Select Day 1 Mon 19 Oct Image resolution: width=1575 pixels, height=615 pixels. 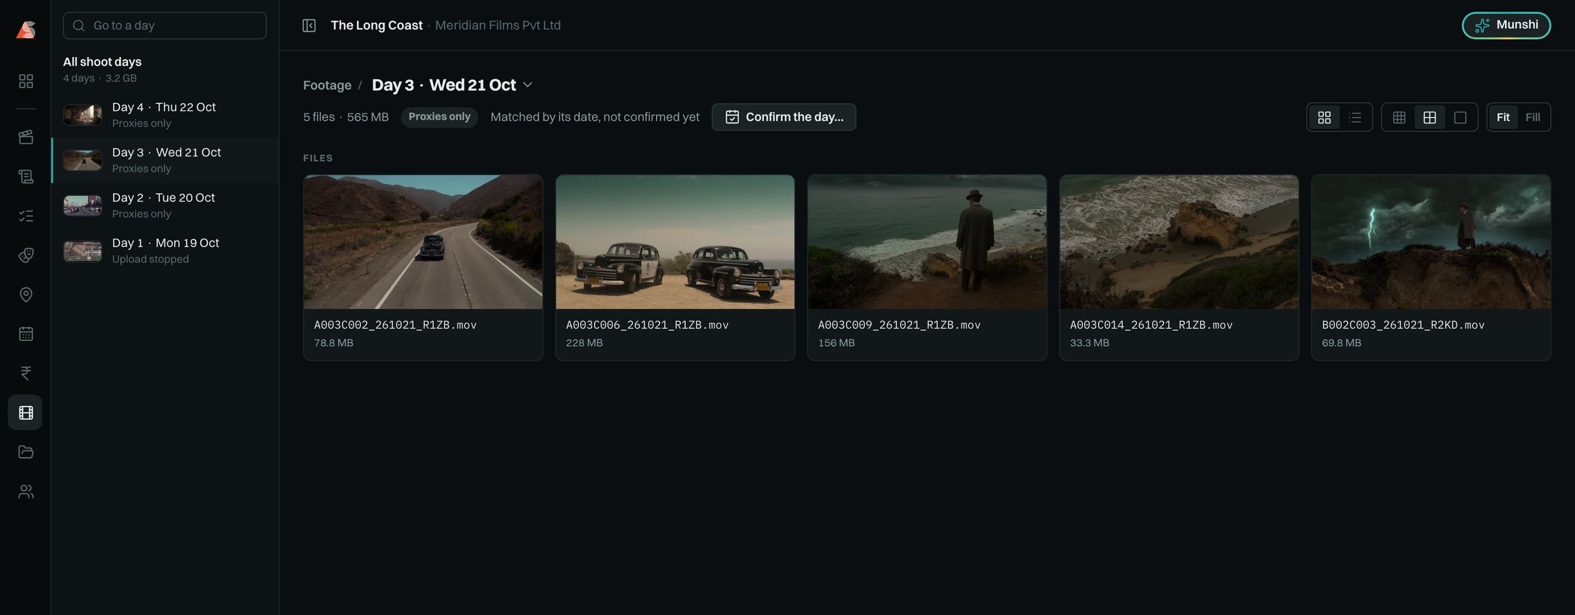165,250
